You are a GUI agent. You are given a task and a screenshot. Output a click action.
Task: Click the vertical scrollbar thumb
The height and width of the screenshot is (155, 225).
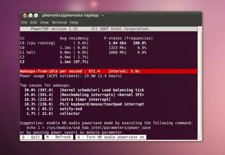pyautogui.click(x=200, y=83)
